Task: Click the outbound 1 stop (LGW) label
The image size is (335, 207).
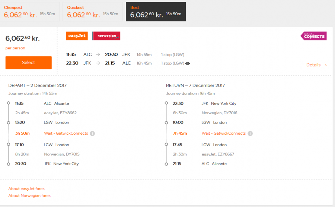Action: tap(172, 55)
